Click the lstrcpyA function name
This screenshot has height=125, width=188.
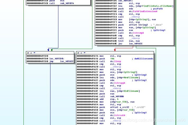(120, 83)
